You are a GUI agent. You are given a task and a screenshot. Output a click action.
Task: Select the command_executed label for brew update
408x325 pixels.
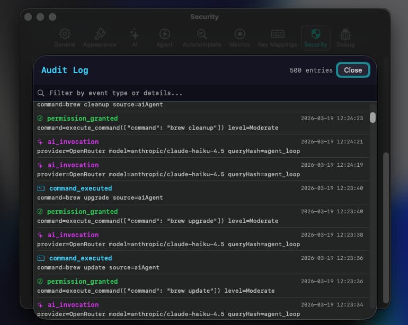click(x=81, y=258)
